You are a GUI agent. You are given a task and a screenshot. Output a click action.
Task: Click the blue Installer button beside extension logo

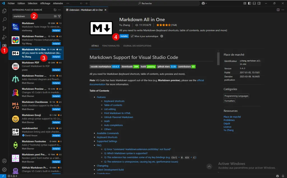click(124, 36)
